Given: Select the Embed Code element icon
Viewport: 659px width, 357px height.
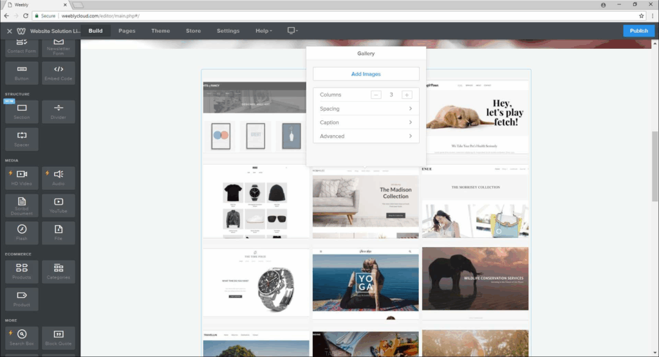Looking at the screenshot, I should (59, 73).
